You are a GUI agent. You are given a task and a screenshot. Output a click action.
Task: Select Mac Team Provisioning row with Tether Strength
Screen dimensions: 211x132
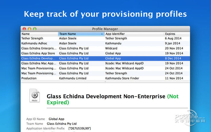(x=105, y=73)
